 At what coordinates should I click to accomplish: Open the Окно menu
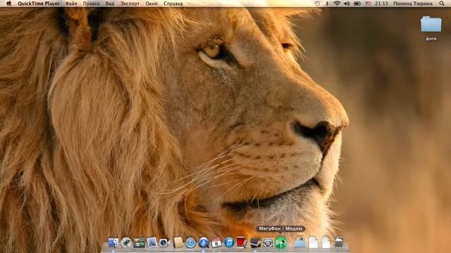tap(152, 4)
